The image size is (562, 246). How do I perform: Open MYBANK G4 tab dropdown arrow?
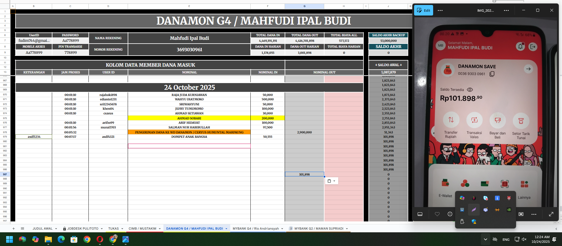coord(282,229)
